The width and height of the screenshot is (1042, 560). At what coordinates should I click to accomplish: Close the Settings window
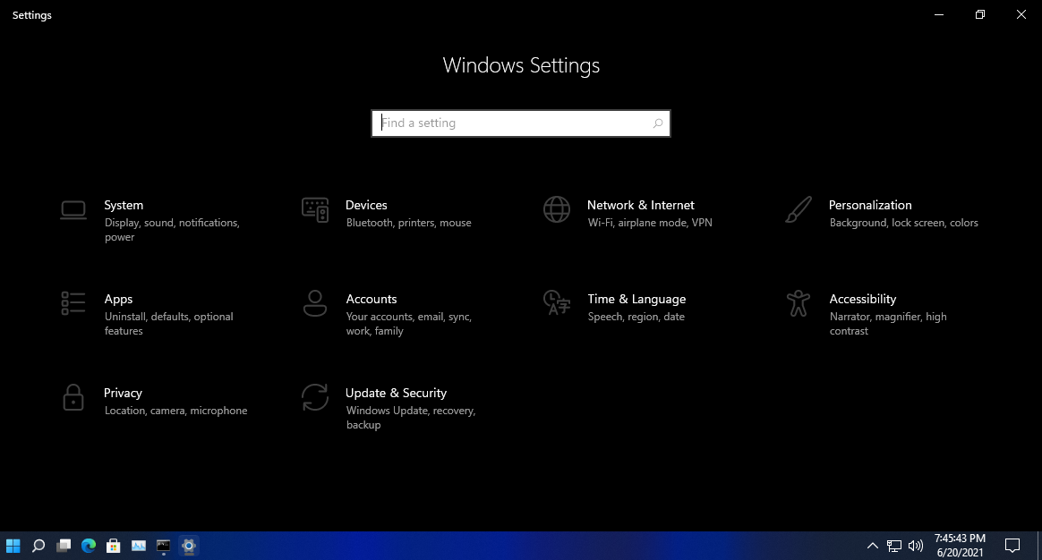1021,14
